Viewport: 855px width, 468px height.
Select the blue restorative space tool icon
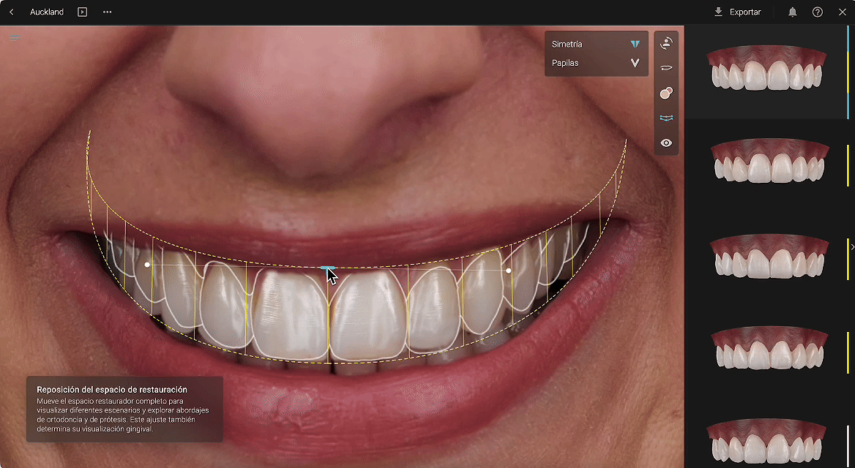(666, 118)
